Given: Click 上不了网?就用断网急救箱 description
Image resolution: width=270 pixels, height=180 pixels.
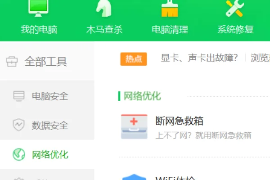Looking at the screenshot, I should click(x=203, y=135).
